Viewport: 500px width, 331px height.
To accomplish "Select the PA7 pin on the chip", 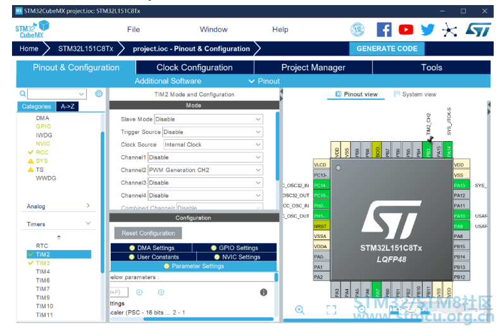I will (377, 289).
